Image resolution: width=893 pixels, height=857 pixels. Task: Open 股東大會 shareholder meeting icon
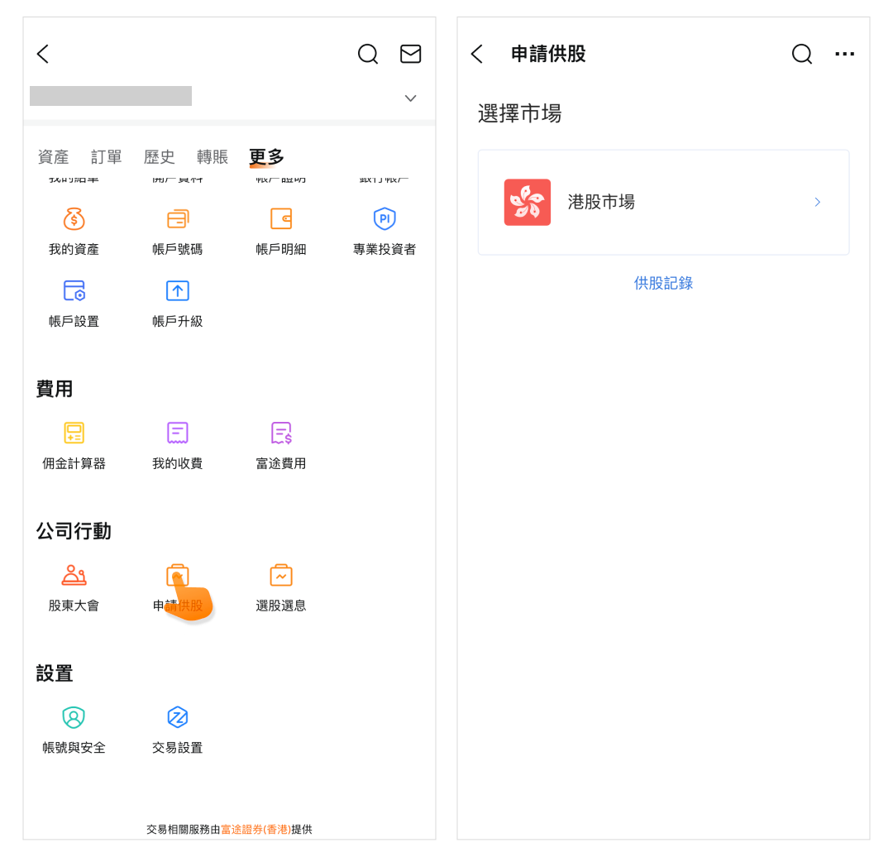pyautogui.click(x=74, y=575)
